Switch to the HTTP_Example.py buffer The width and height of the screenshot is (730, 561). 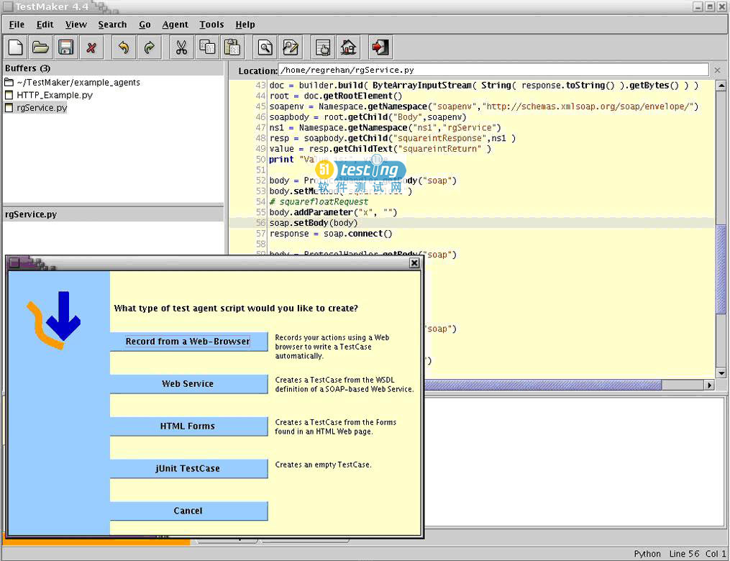[x=48, y=95]
